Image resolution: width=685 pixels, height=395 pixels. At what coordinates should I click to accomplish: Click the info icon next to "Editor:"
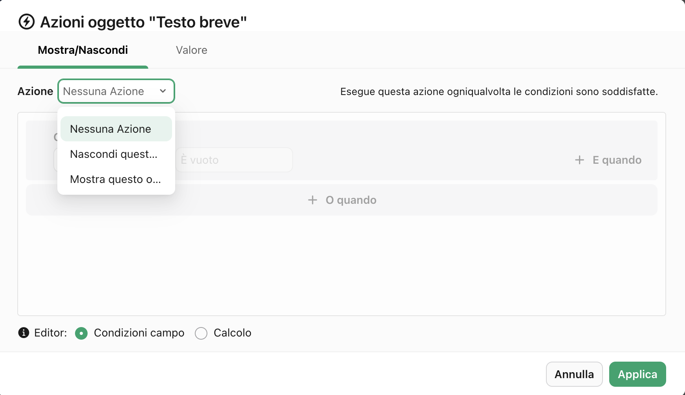24,333
